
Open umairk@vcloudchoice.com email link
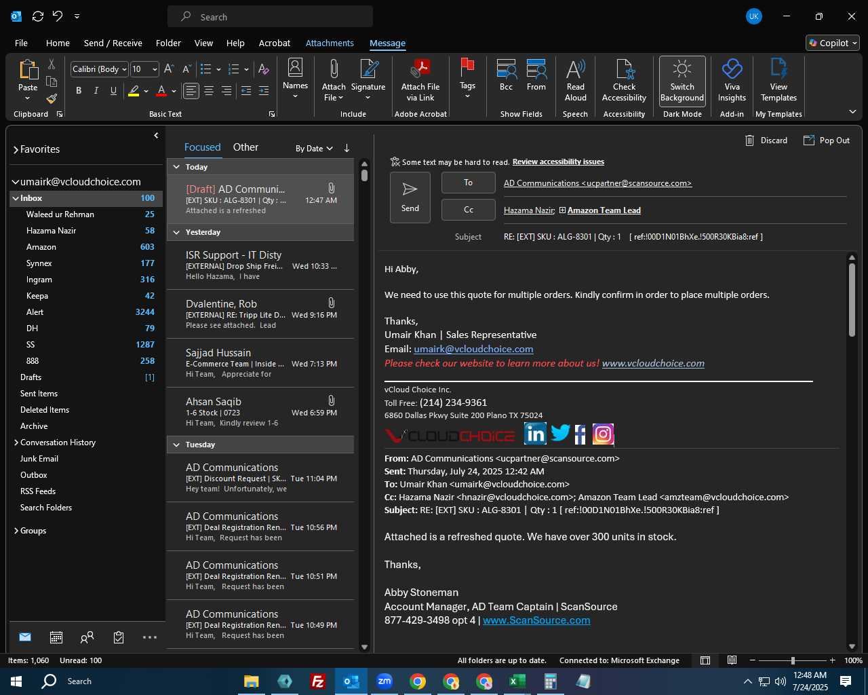(x=473, y=349)
